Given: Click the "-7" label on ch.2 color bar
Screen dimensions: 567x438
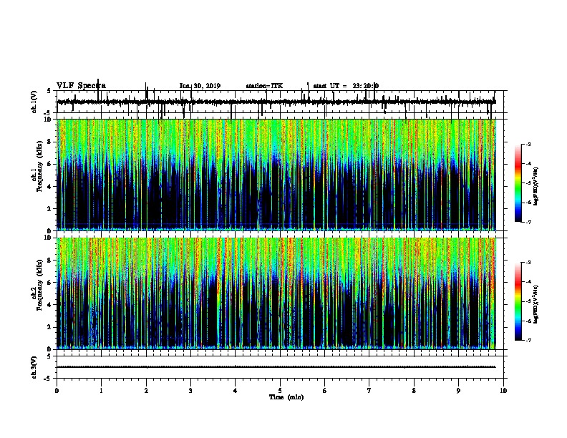Looking at the screenshot, I should click(x=528, y=341).
